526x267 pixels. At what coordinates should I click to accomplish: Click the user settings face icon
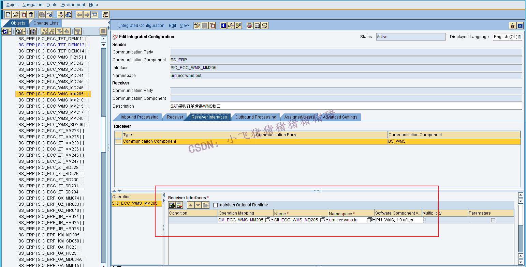[106, 15]
